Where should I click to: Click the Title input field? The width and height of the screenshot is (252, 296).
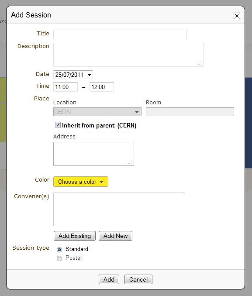[120, 34]
